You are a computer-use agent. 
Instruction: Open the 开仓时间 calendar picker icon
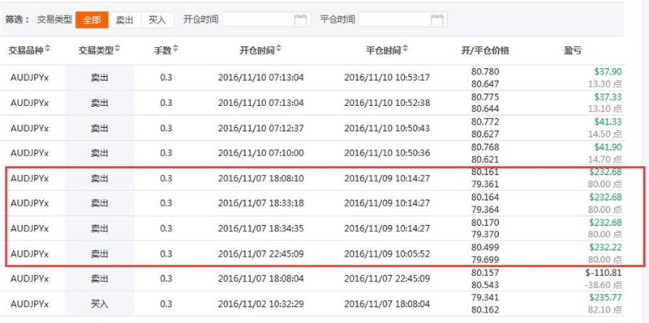pos(300,19)
